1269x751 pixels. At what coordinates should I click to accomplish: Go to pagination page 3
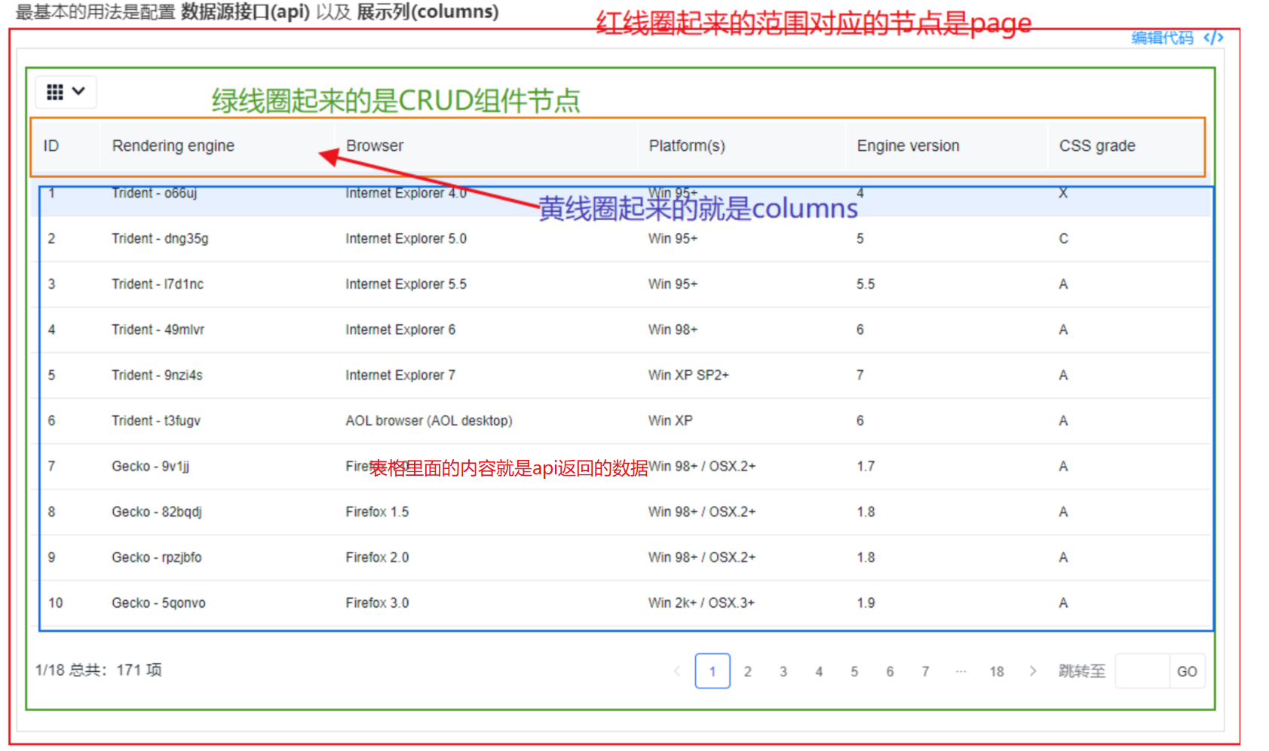coord(783,671)
